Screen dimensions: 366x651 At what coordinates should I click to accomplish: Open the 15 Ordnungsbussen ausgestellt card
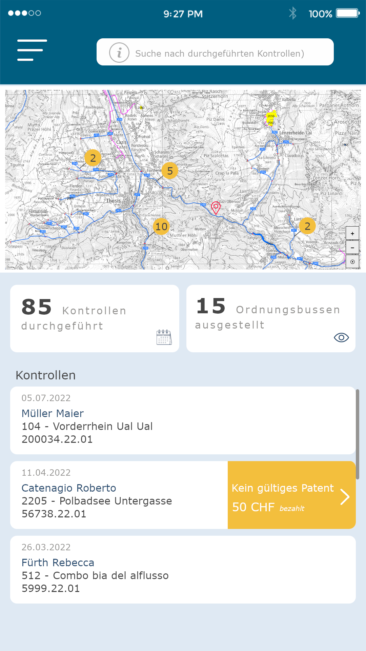click(271, 318)
